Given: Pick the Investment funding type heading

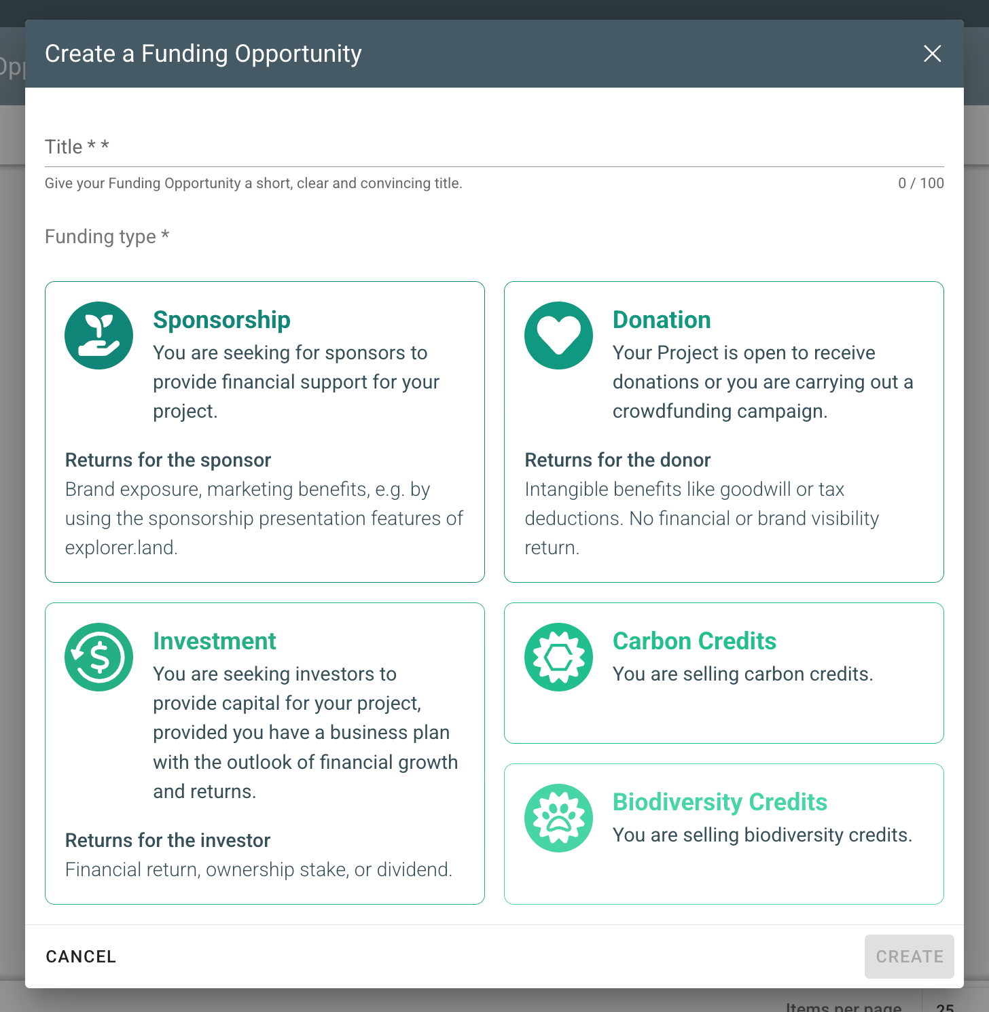Looking at the screenshot, I should click(x=215, y=641).
